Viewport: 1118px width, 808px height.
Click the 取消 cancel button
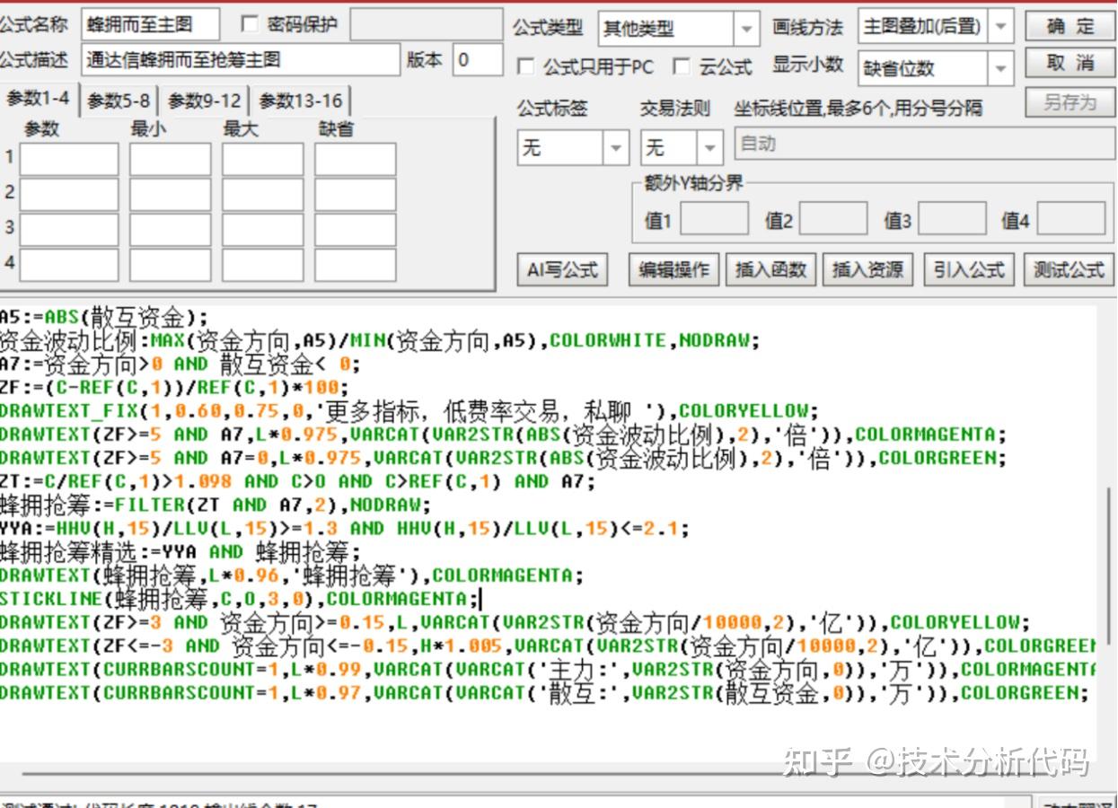point(1069,63)
